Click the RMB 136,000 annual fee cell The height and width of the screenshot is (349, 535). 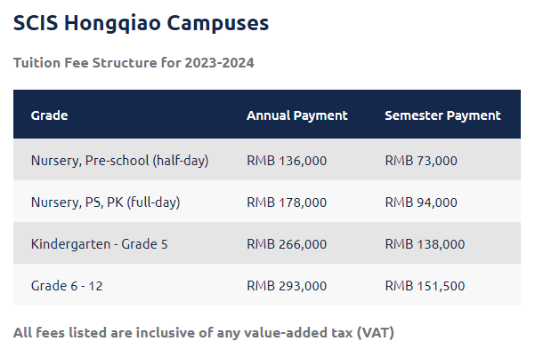pyautogui.click(x=287, y=161)
